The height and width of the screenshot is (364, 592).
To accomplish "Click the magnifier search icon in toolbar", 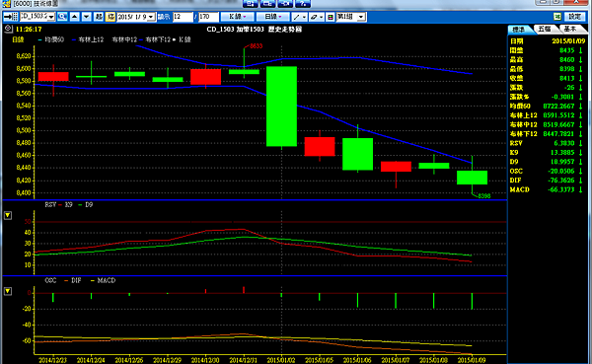I will [x=62, y=17].
